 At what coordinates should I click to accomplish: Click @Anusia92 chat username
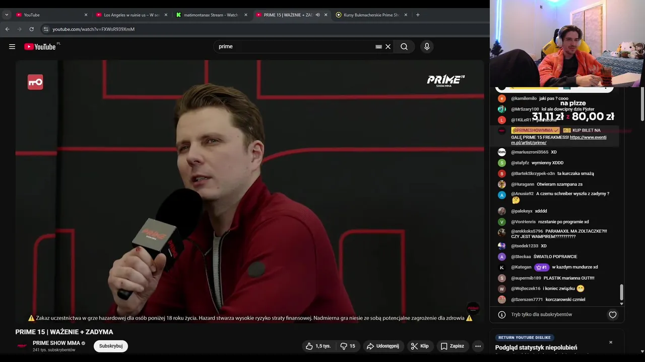click(522, 194)
